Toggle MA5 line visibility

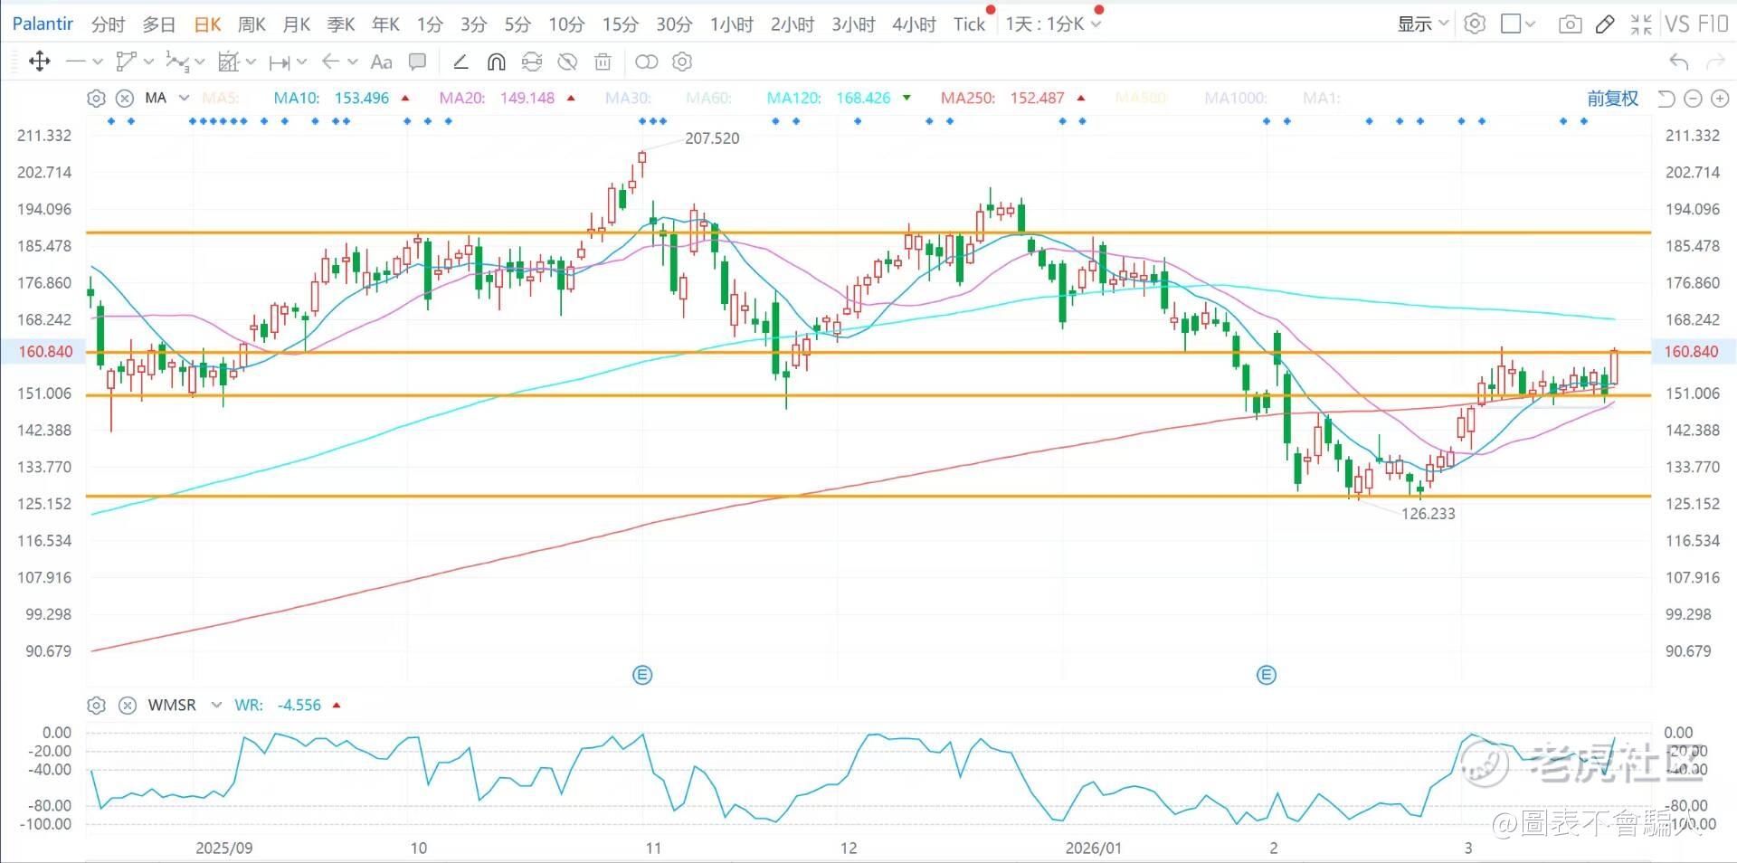(220, 98)
